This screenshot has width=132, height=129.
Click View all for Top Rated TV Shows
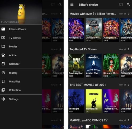tap(122, 49)
